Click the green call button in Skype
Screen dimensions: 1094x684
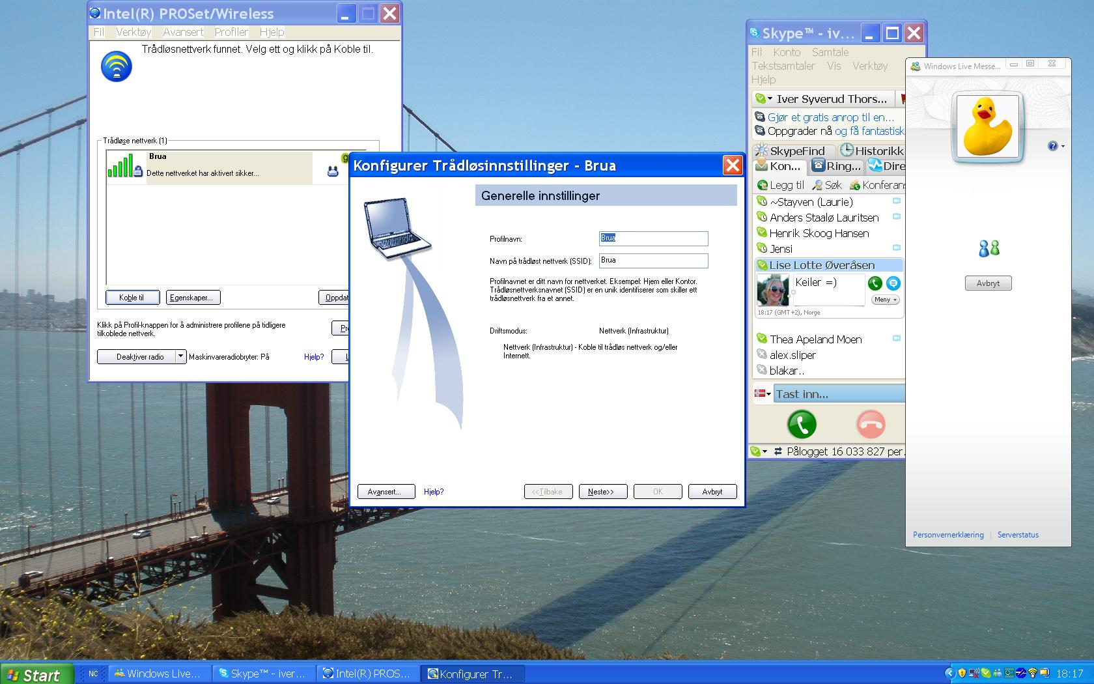click(802, 425)
